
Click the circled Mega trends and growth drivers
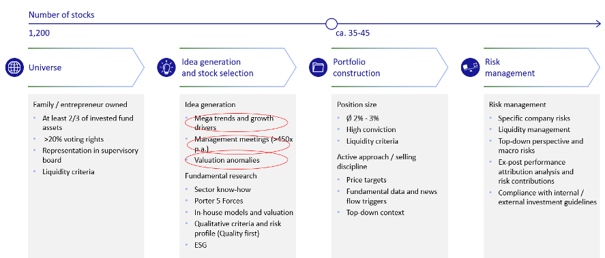point(237,123)
